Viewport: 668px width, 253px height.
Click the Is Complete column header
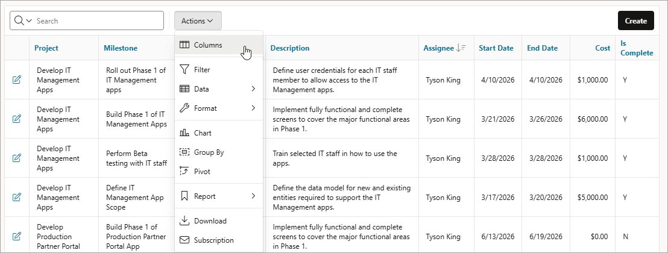pyautogui.click(x=637, y=48)
